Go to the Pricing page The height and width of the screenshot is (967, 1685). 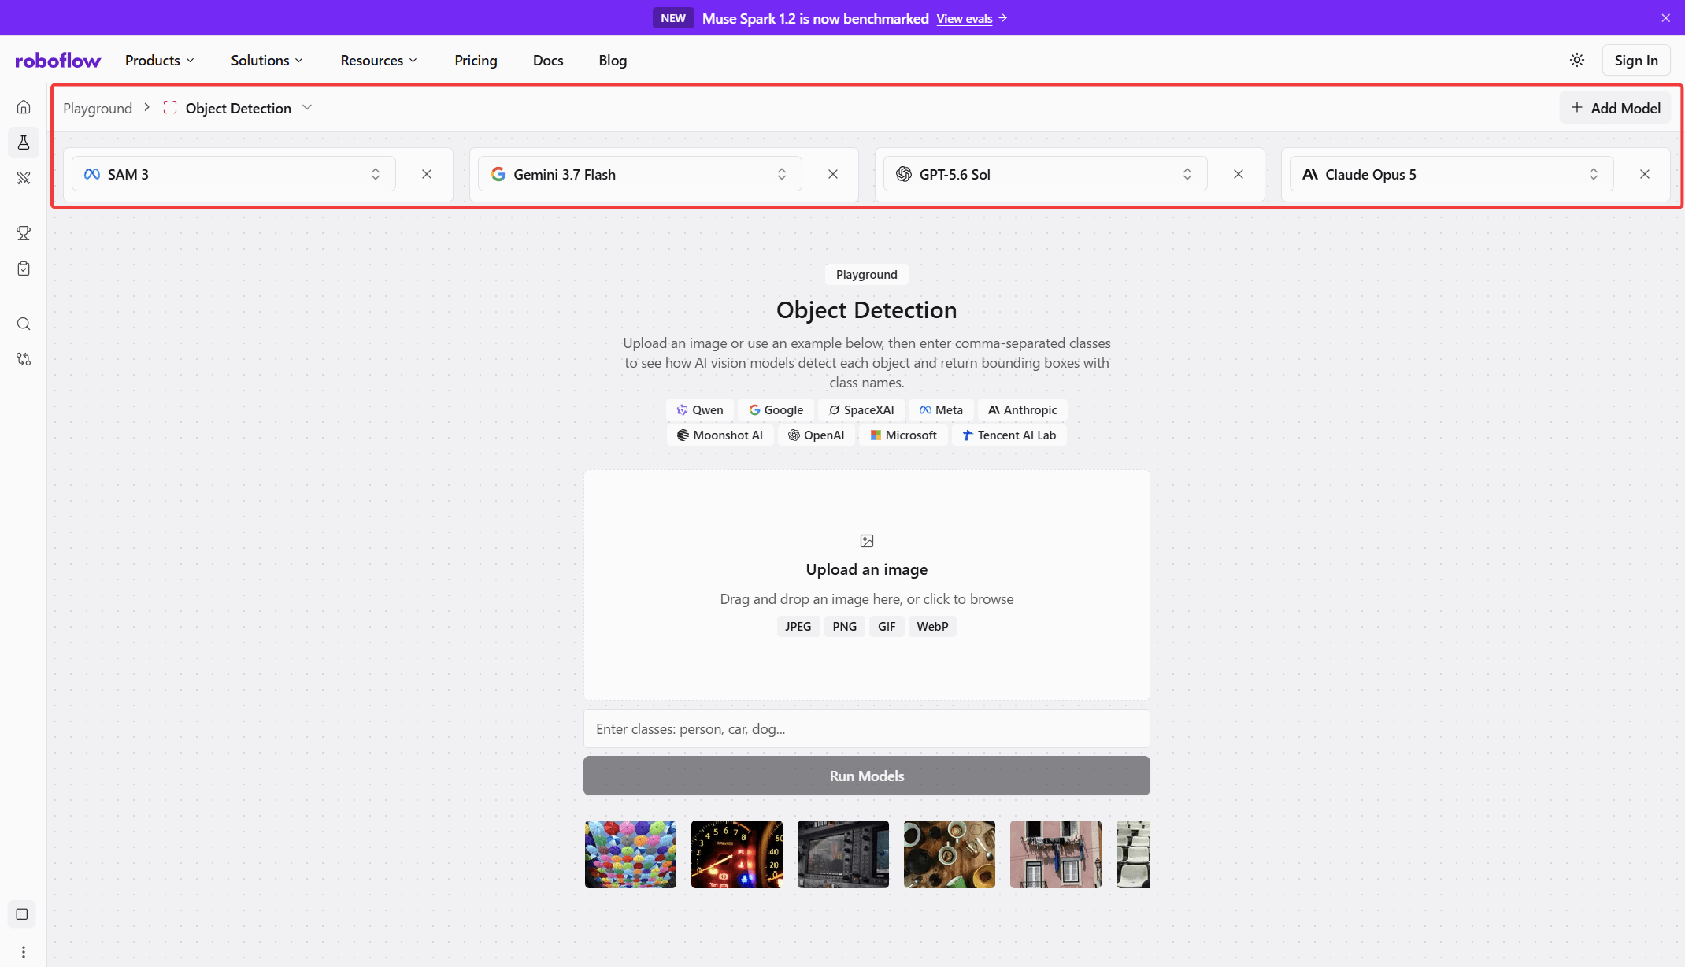[476, 61]
